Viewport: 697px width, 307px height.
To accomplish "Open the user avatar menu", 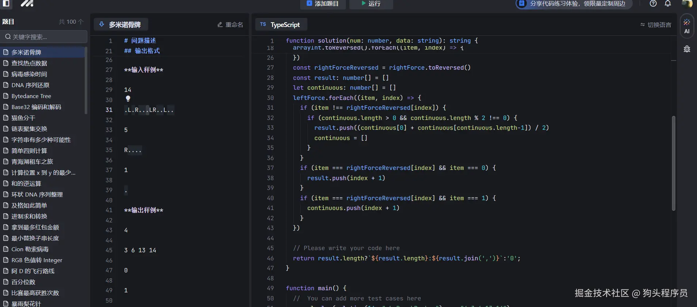I will tap(686, 4).
